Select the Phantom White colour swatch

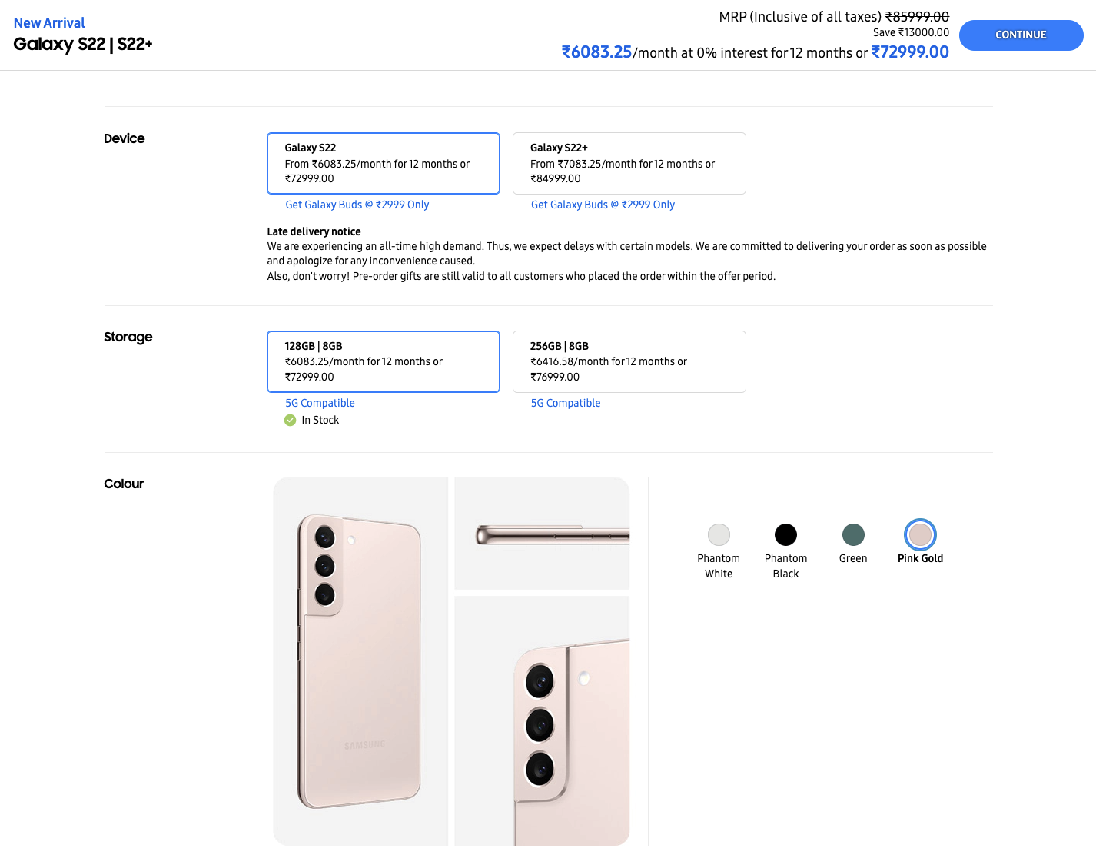point(719,534)
